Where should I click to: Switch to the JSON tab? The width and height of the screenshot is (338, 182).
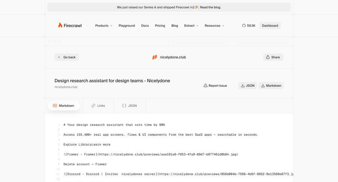pyautogui.click(x=130, y=106)
